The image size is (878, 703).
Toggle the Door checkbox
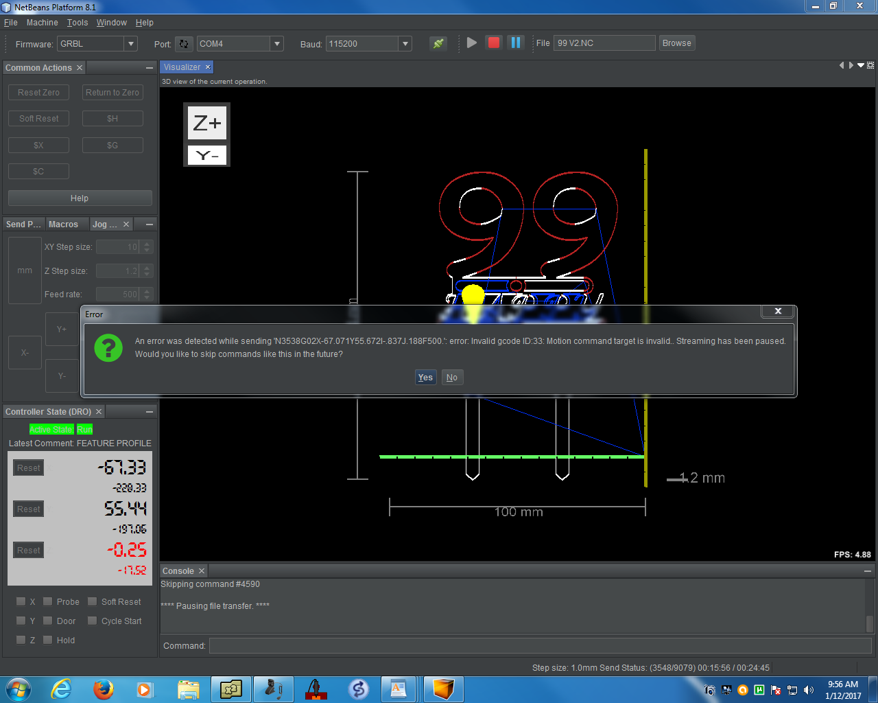(x=47, y=621)
